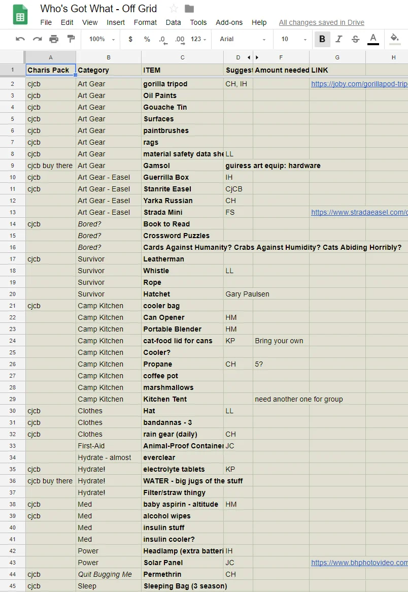Click the 'Permethrin' cell
This screenshot has width=408, height=592.
tap(182, 574)
